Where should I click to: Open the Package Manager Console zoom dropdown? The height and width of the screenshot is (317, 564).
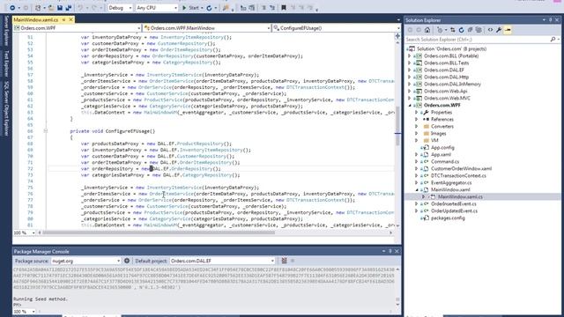pyautogui.click(x=25, y=311)
